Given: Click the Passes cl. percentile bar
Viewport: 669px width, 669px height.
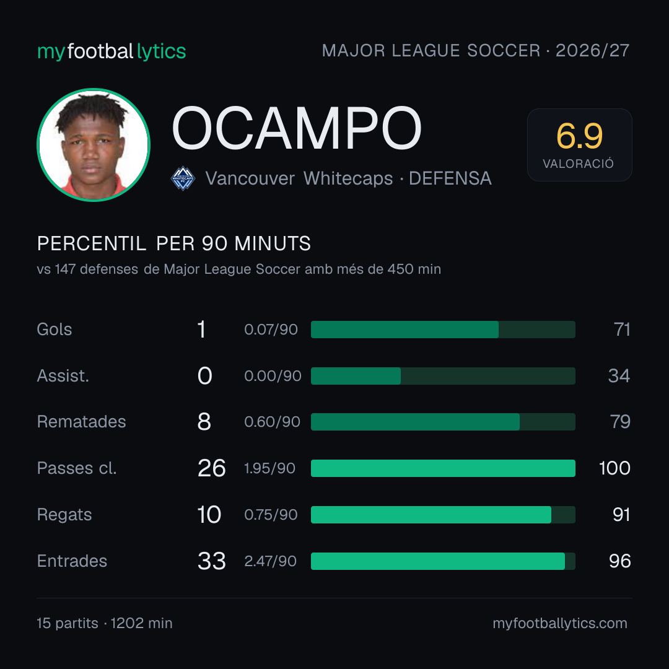Looking at the screenshot, I should 443,468.
